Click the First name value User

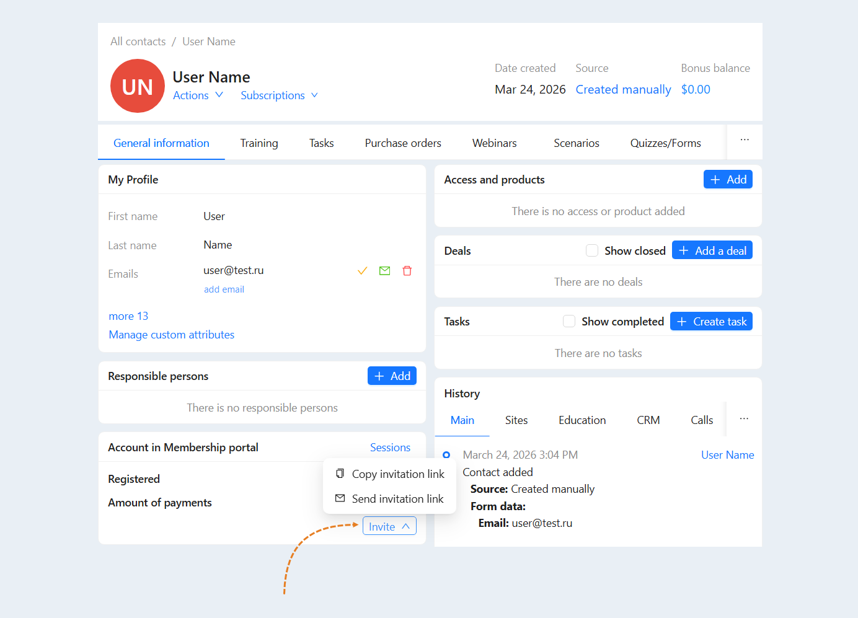pos(214,216)
